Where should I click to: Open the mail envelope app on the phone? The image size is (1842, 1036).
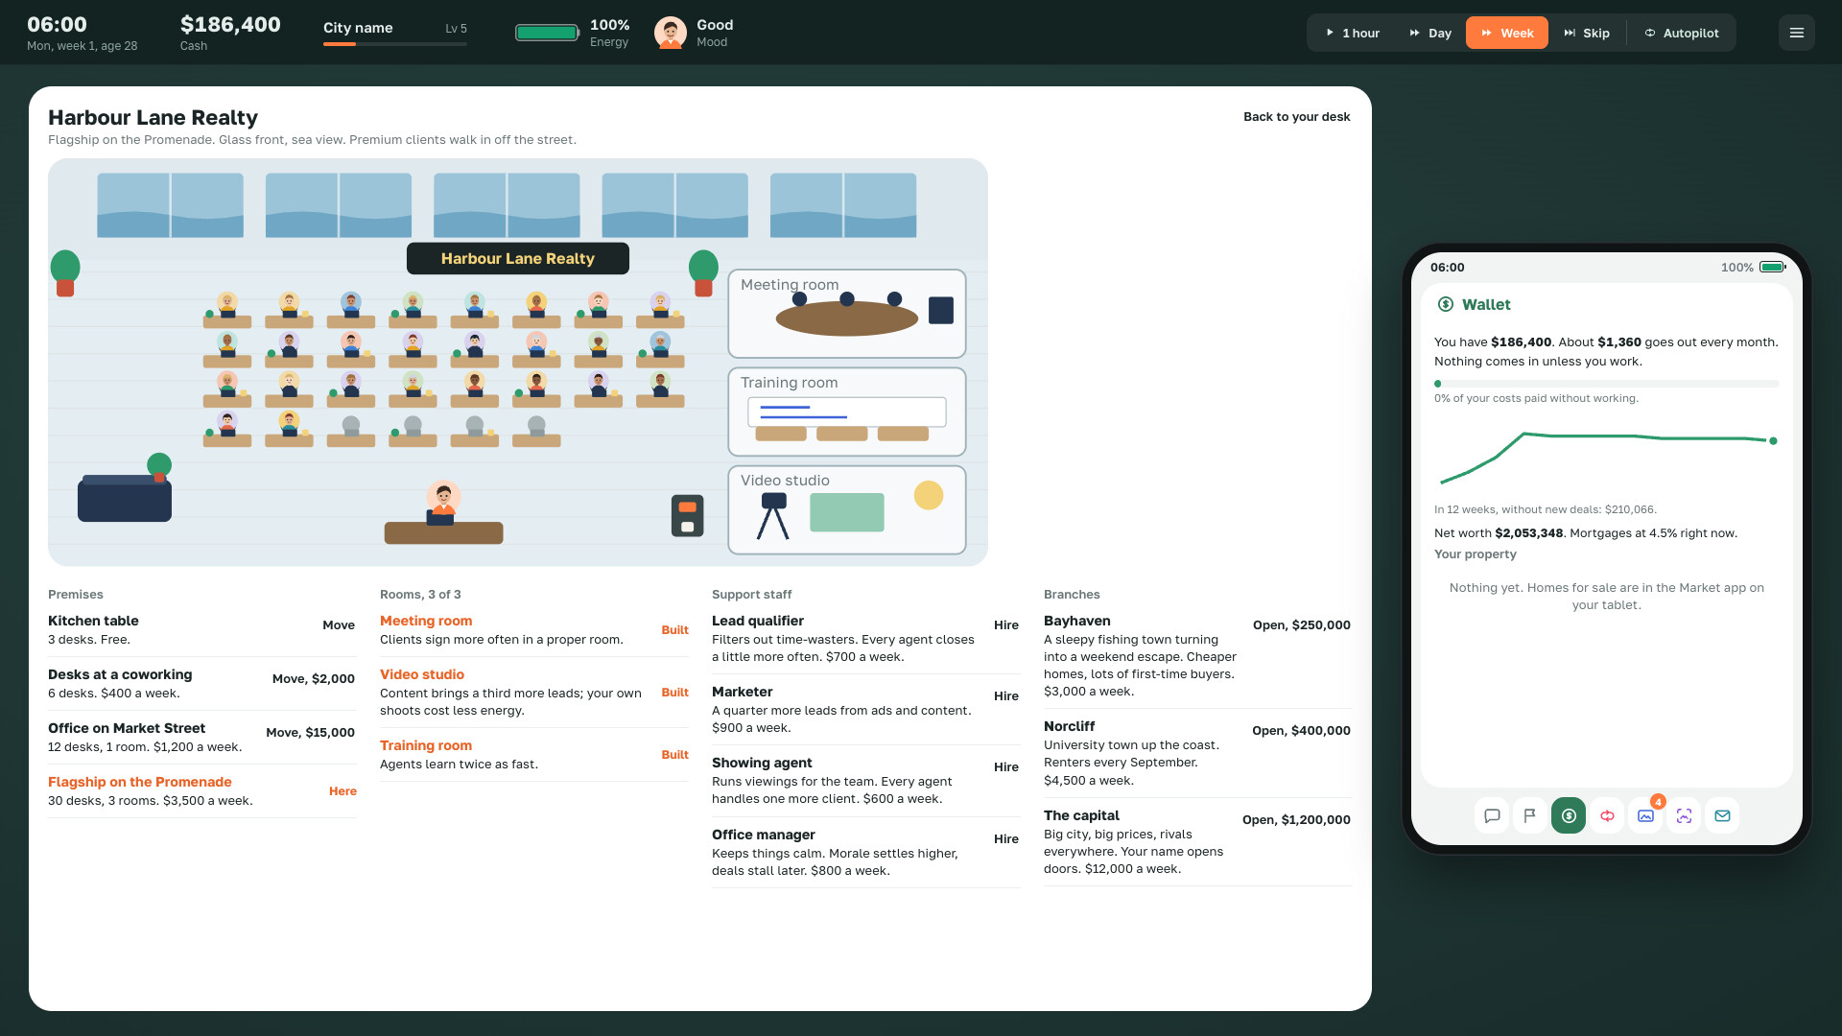pyautogui.click(x=1722, y=816)
